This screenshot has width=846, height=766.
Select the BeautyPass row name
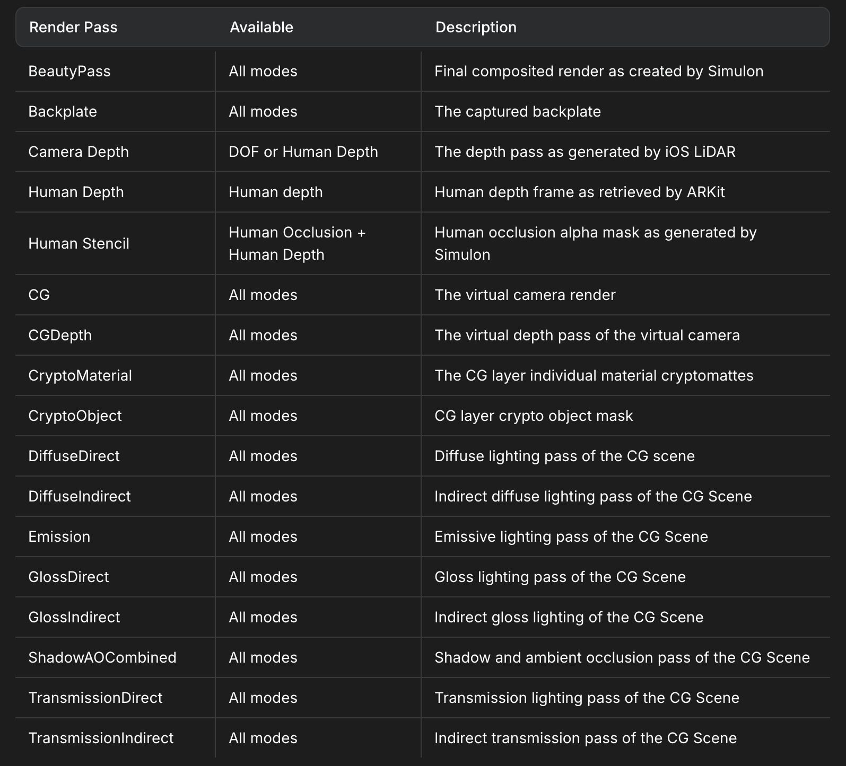point(69,72)
